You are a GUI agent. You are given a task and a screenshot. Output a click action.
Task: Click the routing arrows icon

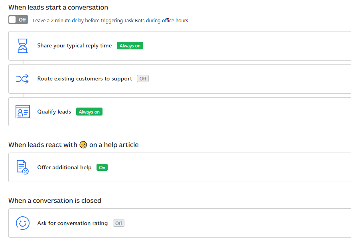[x=23, y=78]
